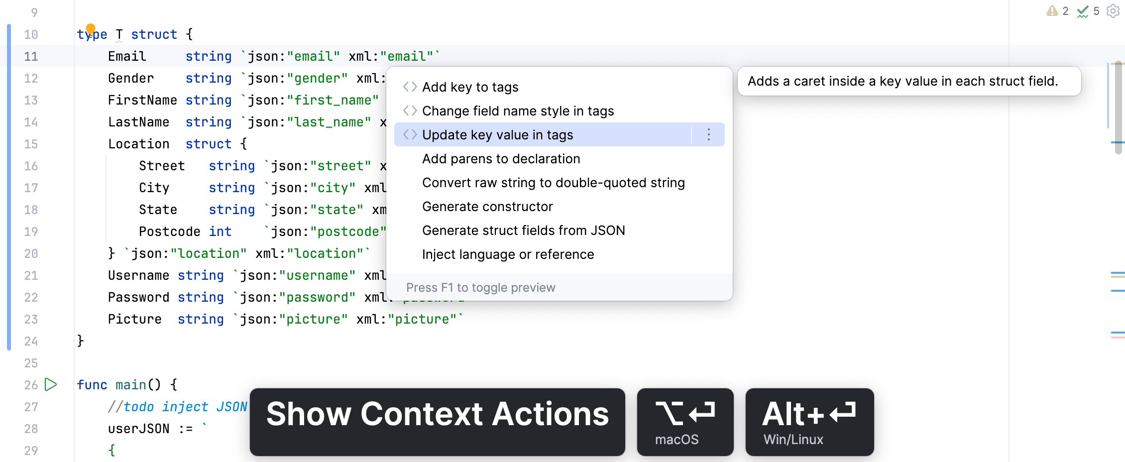Click Add parens to declaration
Viewport: 1125px width, 462px height.
(501, 158)
